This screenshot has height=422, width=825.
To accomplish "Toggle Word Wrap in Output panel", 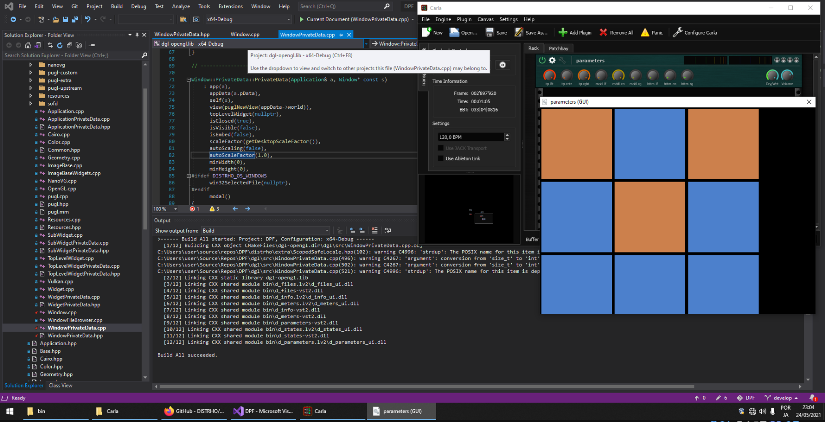I will [x=388, y=230].
